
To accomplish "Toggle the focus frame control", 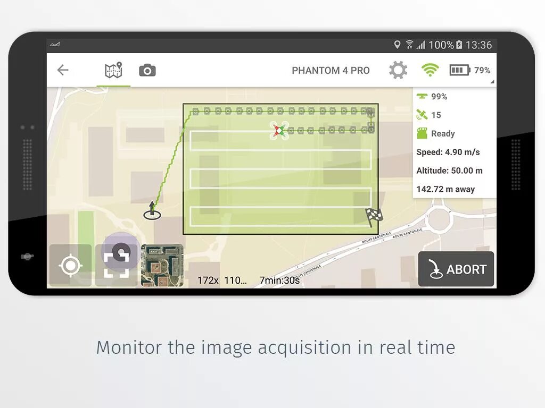I will point(117,264).
